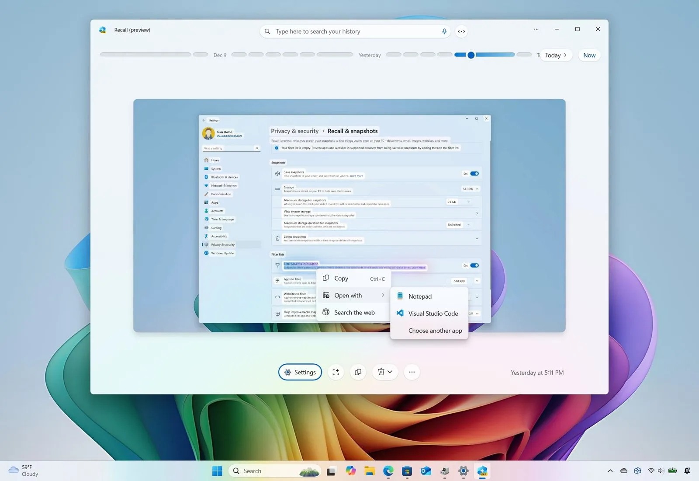The image size is (699, 481).
Task: Open the Unlimited storage duration dropdown
Action: click(459, 225)
